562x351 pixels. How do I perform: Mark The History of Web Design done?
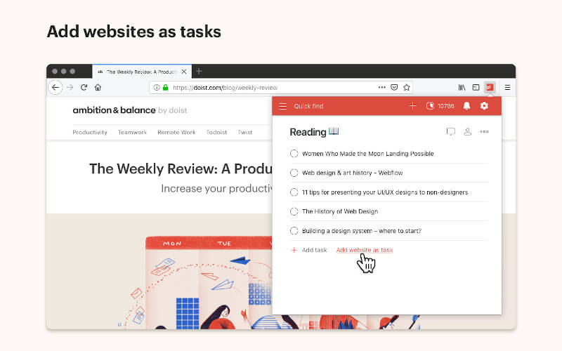tap(294, 212)
